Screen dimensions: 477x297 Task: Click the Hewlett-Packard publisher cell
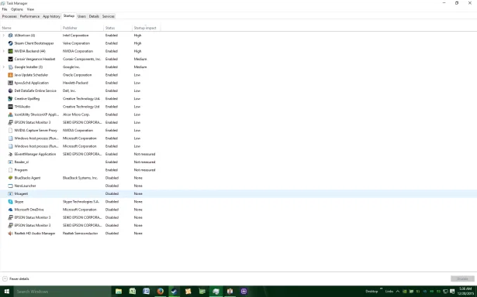(x=75, y=83)
